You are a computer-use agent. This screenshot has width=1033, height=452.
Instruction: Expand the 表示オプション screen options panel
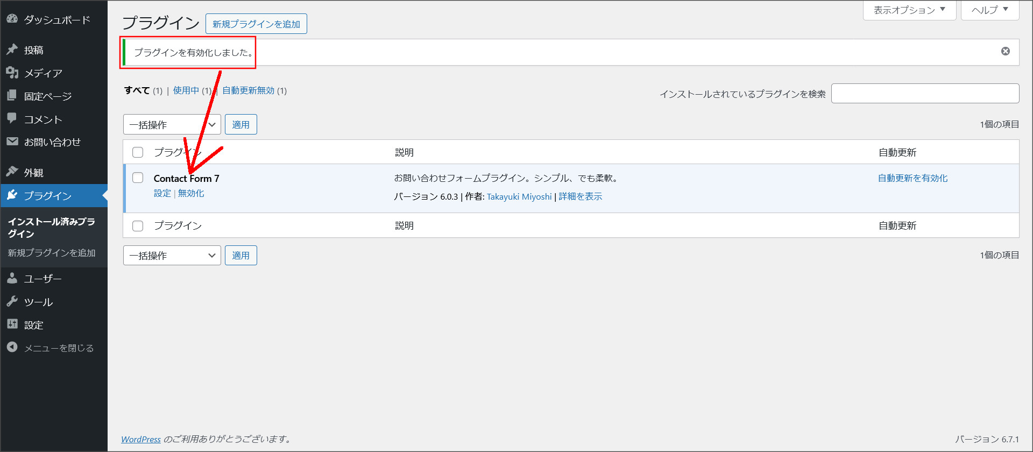909,10
